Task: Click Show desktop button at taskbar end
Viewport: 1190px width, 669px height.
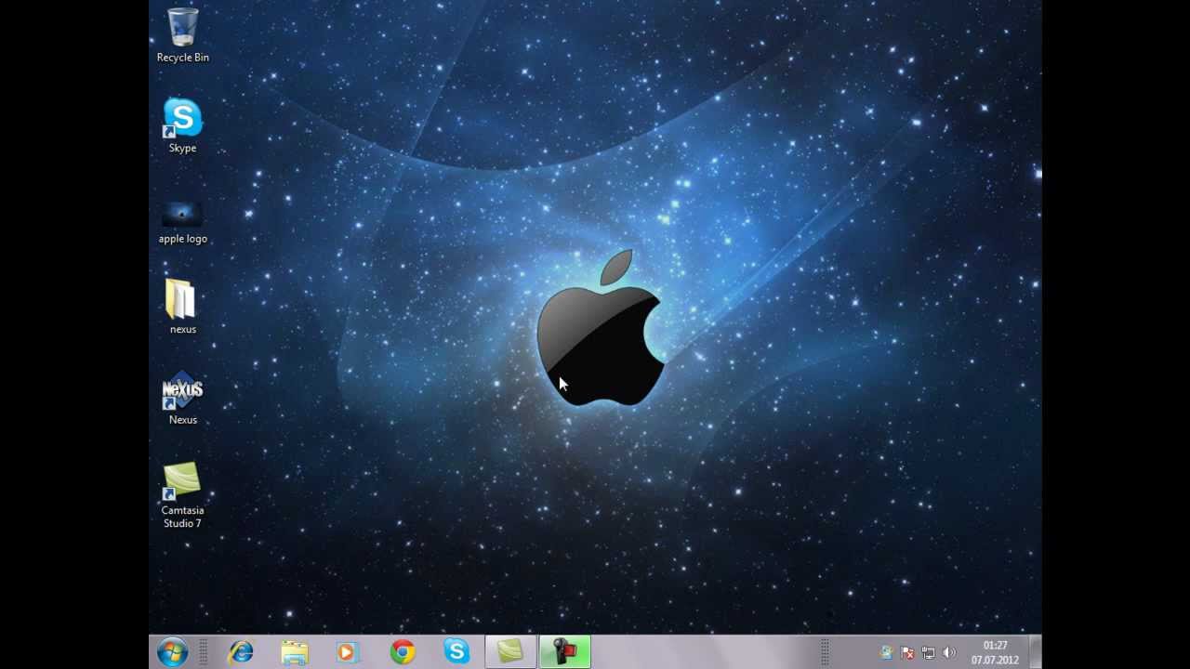Action: tap(1035, 652)
